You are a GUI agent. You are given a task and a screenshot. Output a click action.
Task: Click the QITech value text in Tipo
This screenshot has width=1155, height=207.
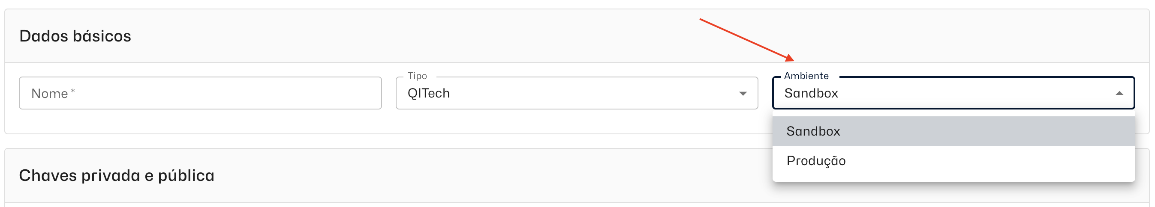pyautogui.click(x=428, y=93)
